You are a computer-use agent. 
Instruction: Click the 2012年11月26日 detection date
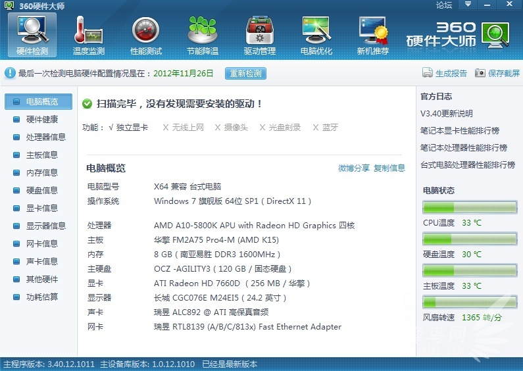click(183, 73)
